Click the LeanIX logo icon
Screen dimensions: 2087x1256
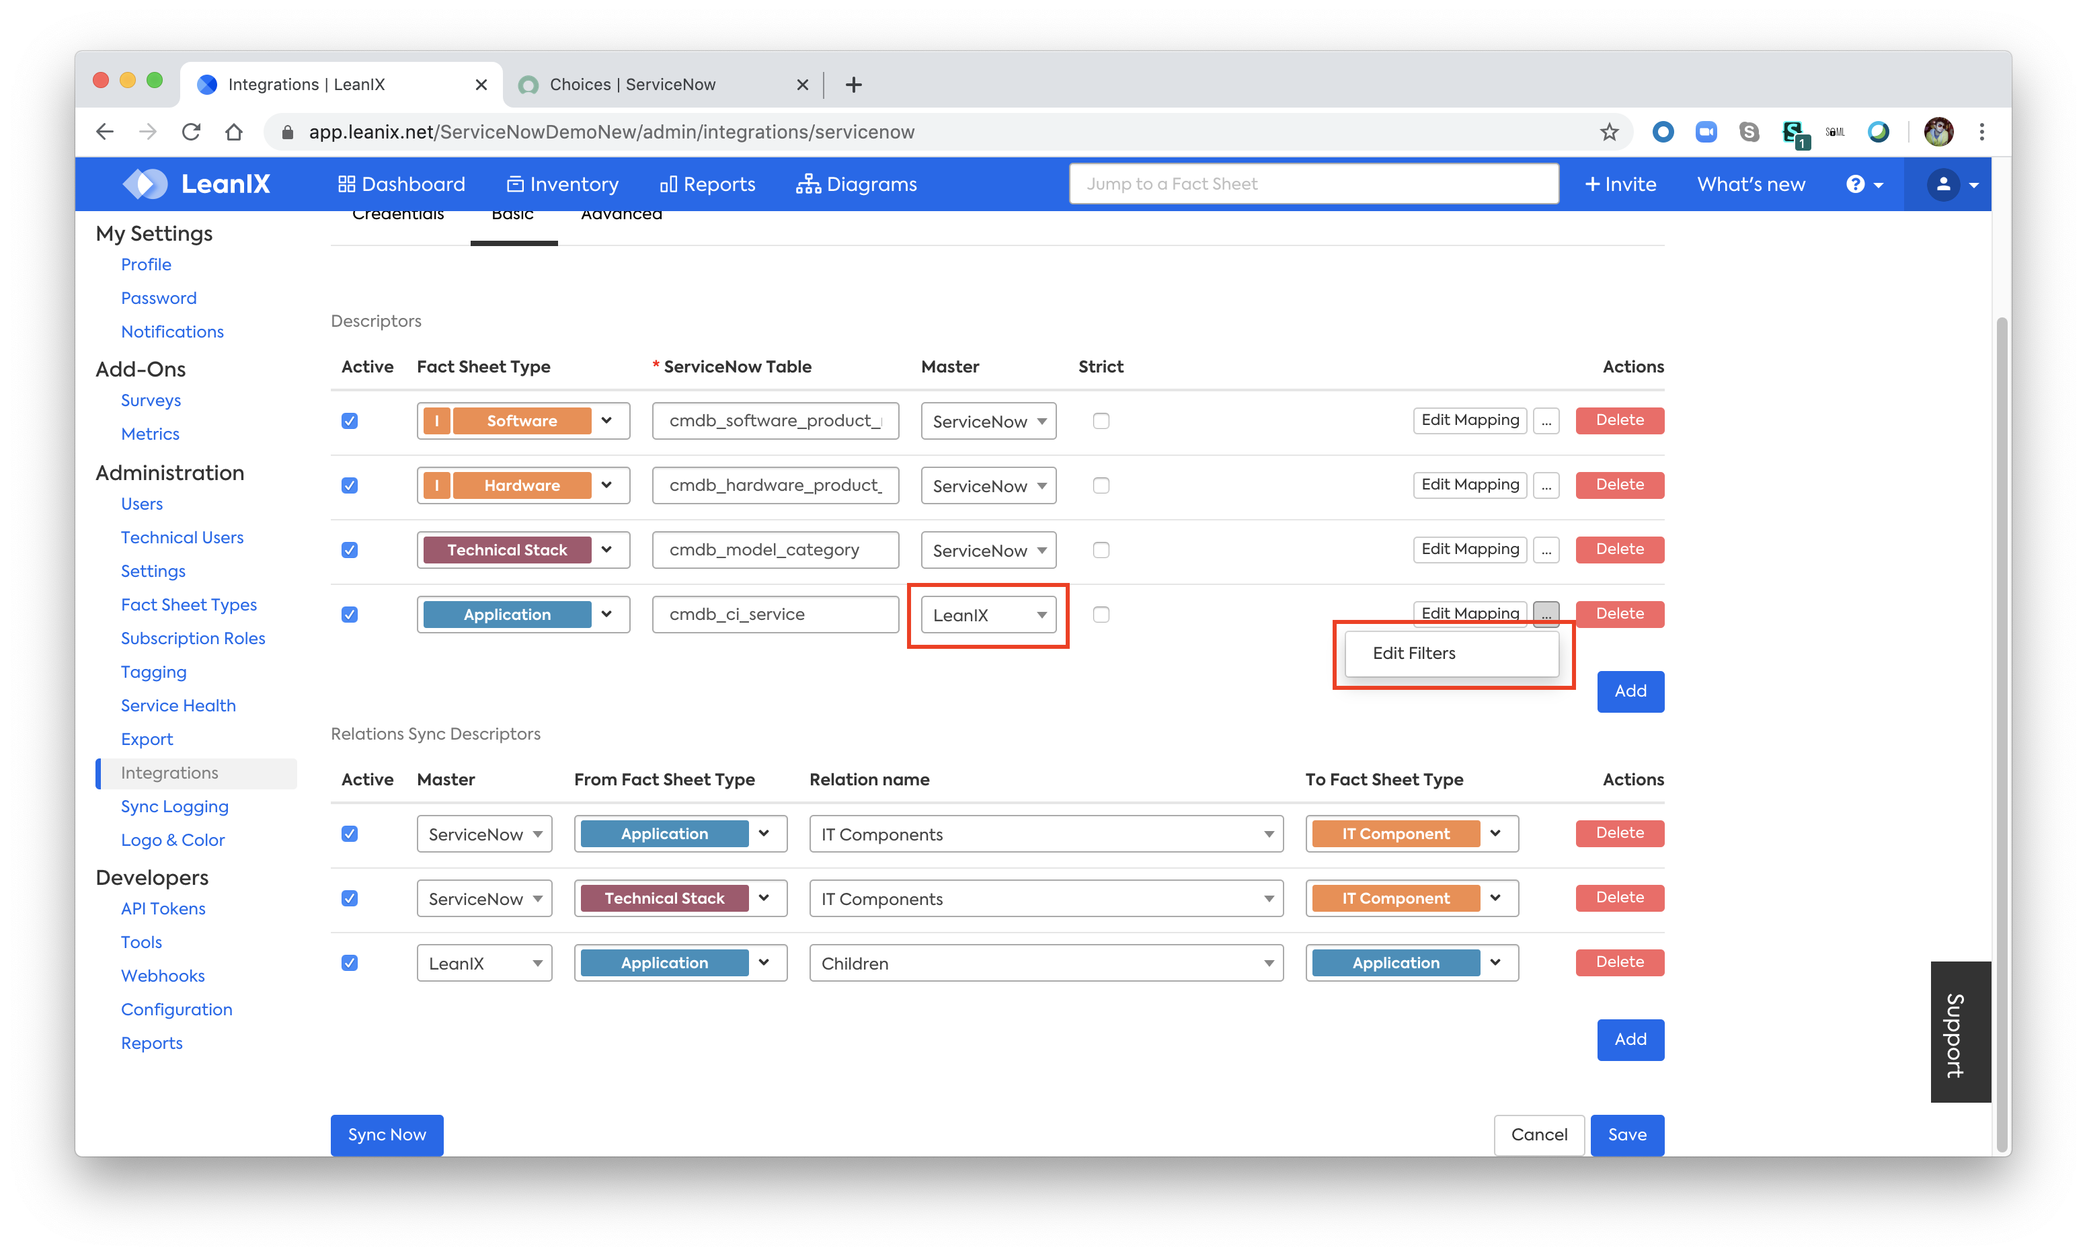coord(145,184)
